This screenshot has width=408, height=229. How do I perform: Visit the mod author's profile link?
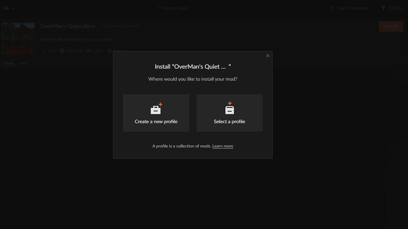pos(120,26)
